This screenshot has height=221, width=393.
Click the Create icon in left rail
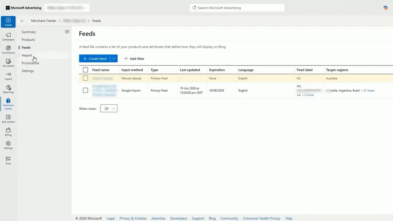(8, 22)
